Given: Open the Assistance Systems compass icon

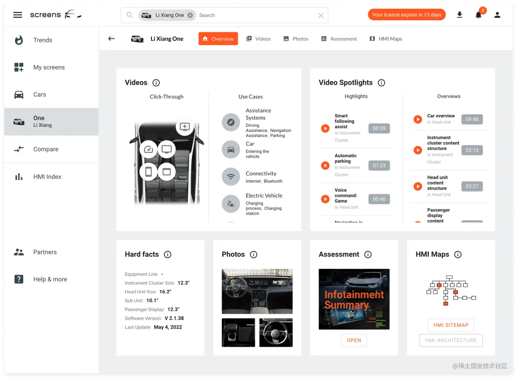Looking at the screenshot, I should (231, 122).
